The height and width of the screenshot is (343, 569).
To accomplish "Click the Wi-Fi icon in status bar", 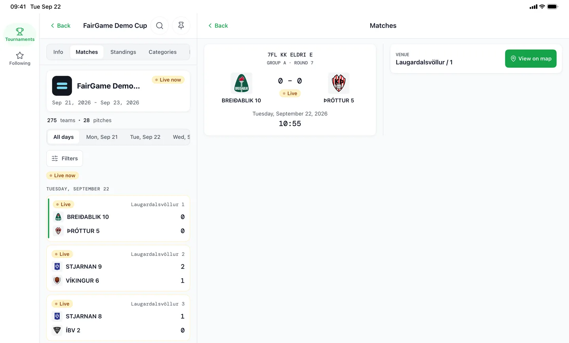I will pos(542,7).
